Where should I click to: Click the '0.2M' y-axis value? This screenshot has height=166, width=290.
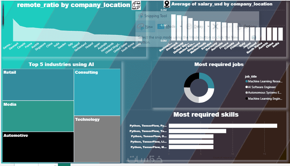point(163,10)
